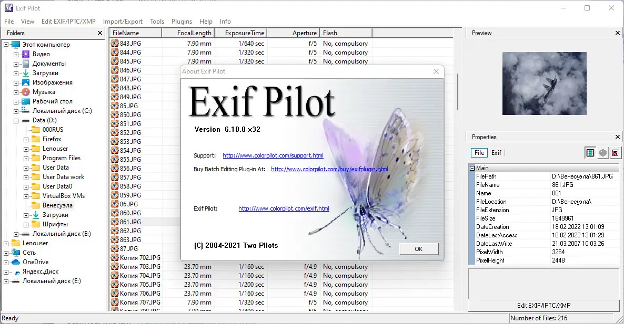Expand the OneDrive tree node
This screenshot has height=324, width=624.
coord(6,263)
